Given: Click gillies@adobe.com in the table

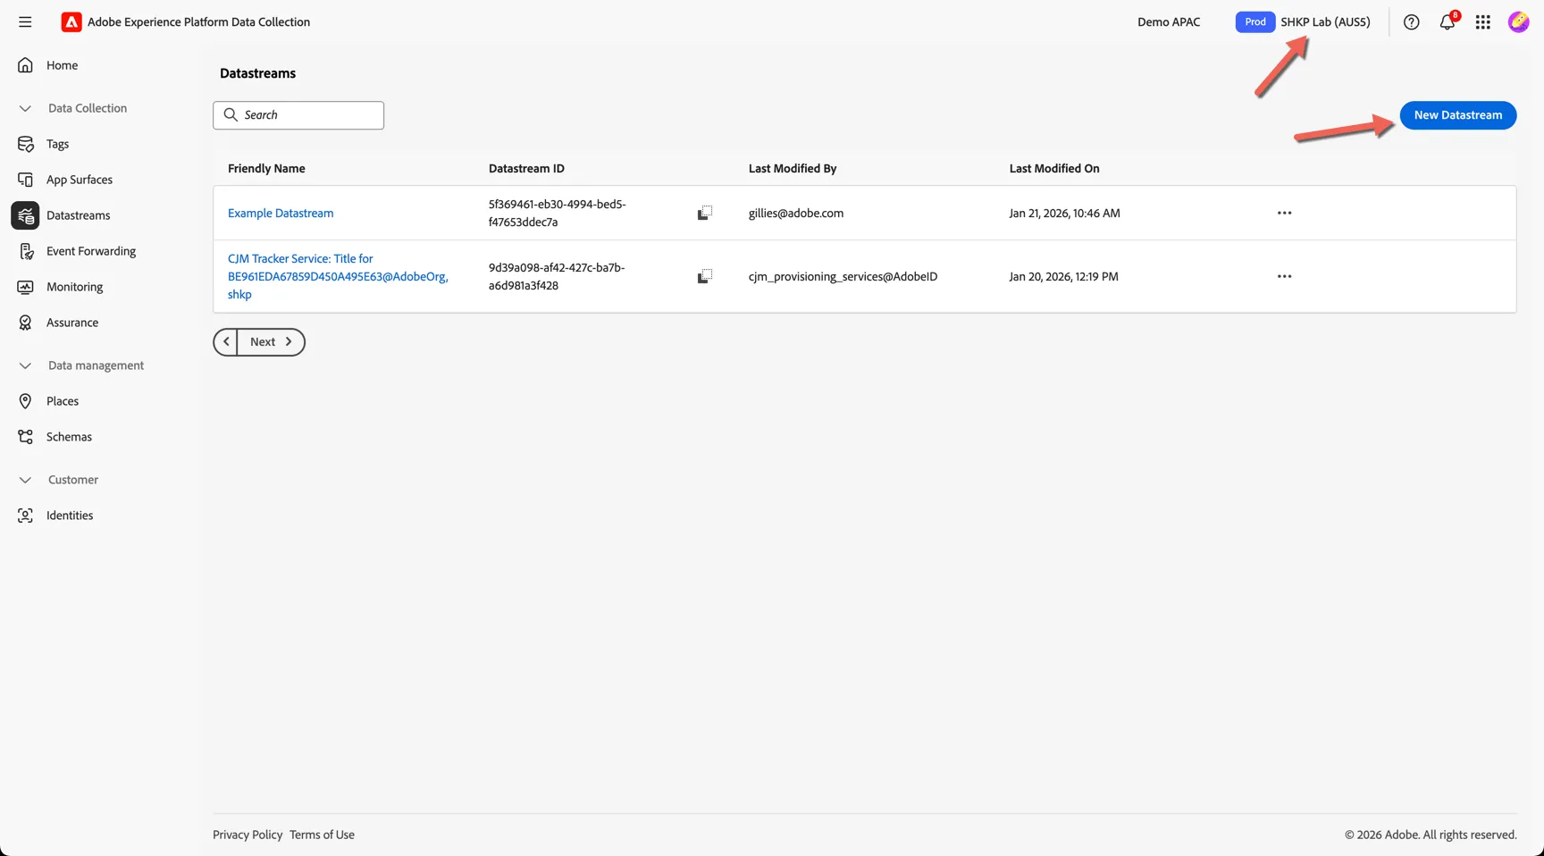Looking at the screenshot, I should pyautogui.click(x=796, y=213).
